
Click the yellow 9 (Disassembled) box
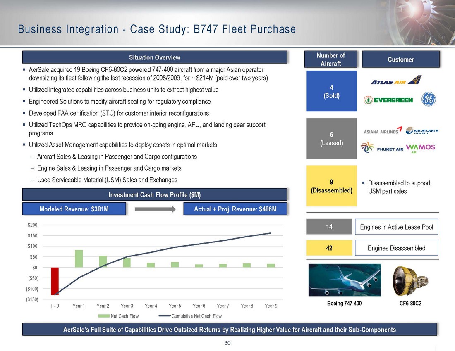[x=331, y=186]
